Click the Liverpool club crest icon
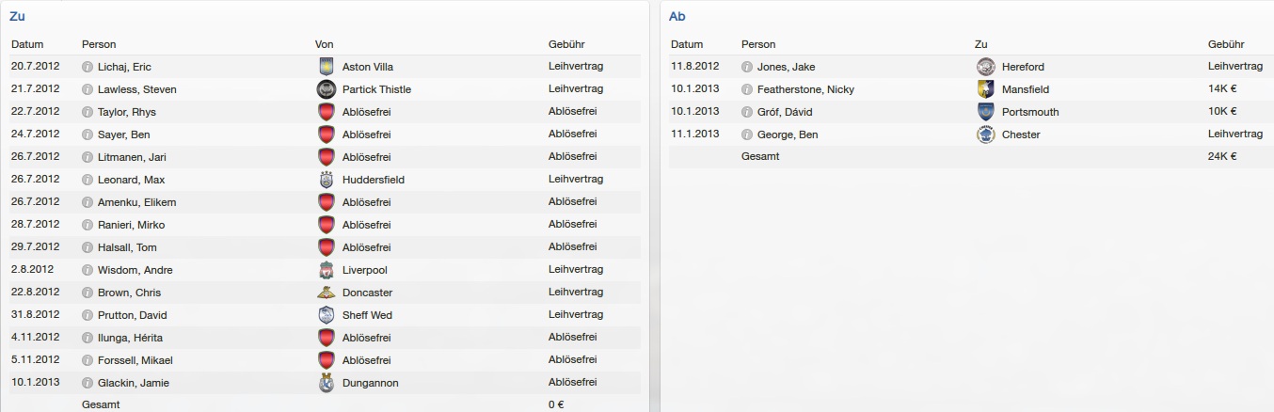The width and height of the screenshot is (1274, 412). tap(326, 270)
